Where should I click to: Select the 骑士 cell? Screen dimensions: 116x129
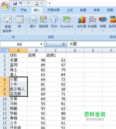[x=18, y=70]
